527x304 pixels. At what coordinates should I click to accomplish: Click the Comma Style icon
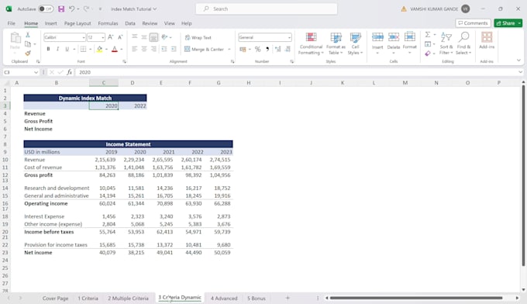point(267,49)
